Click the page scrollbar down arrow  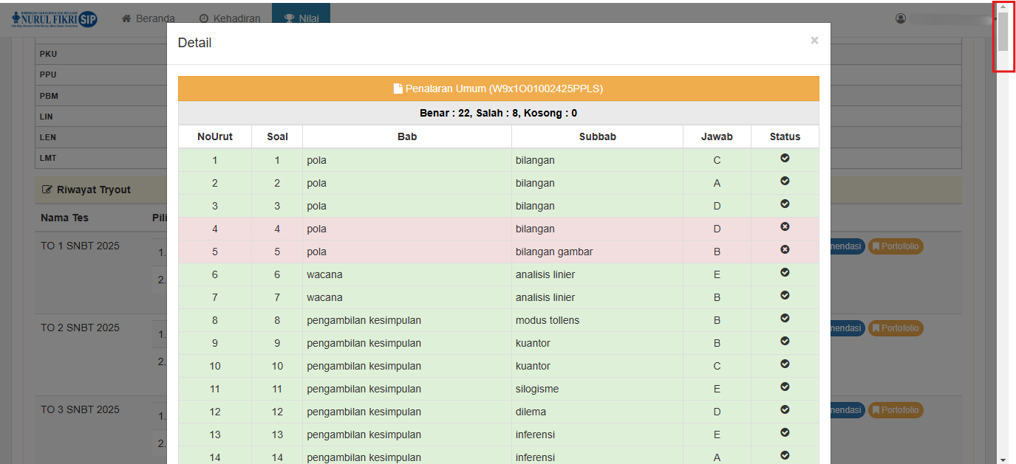1003,458
